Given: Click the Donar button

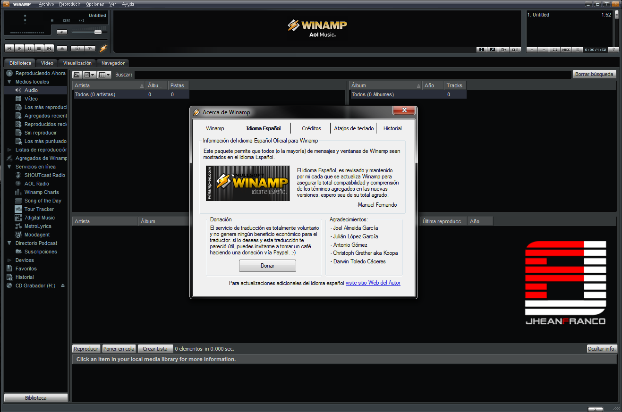Looking at the screenshot, I should coord(267,266).
